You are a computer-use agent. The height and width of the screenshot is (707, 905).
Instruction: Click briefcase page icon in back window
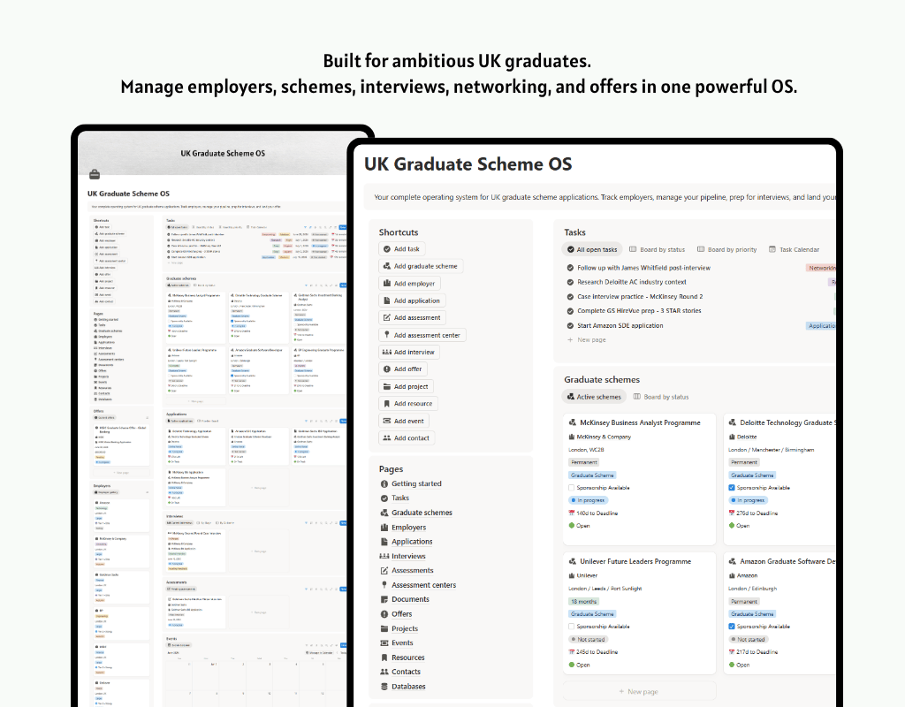pos(95,174)
